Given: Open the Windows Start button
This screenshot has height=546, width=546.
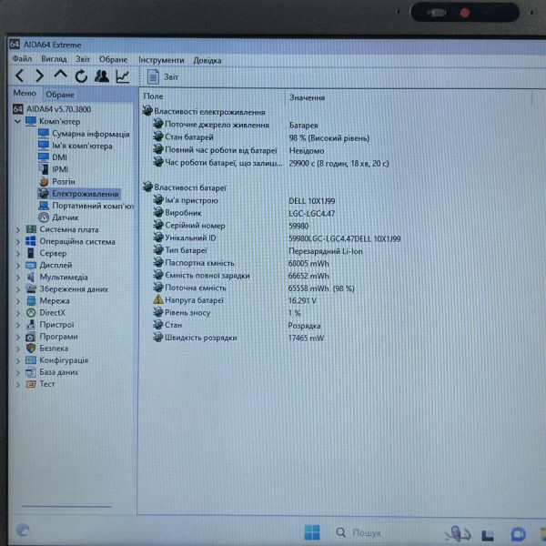Looking at the screenshot, I should 311,532.
